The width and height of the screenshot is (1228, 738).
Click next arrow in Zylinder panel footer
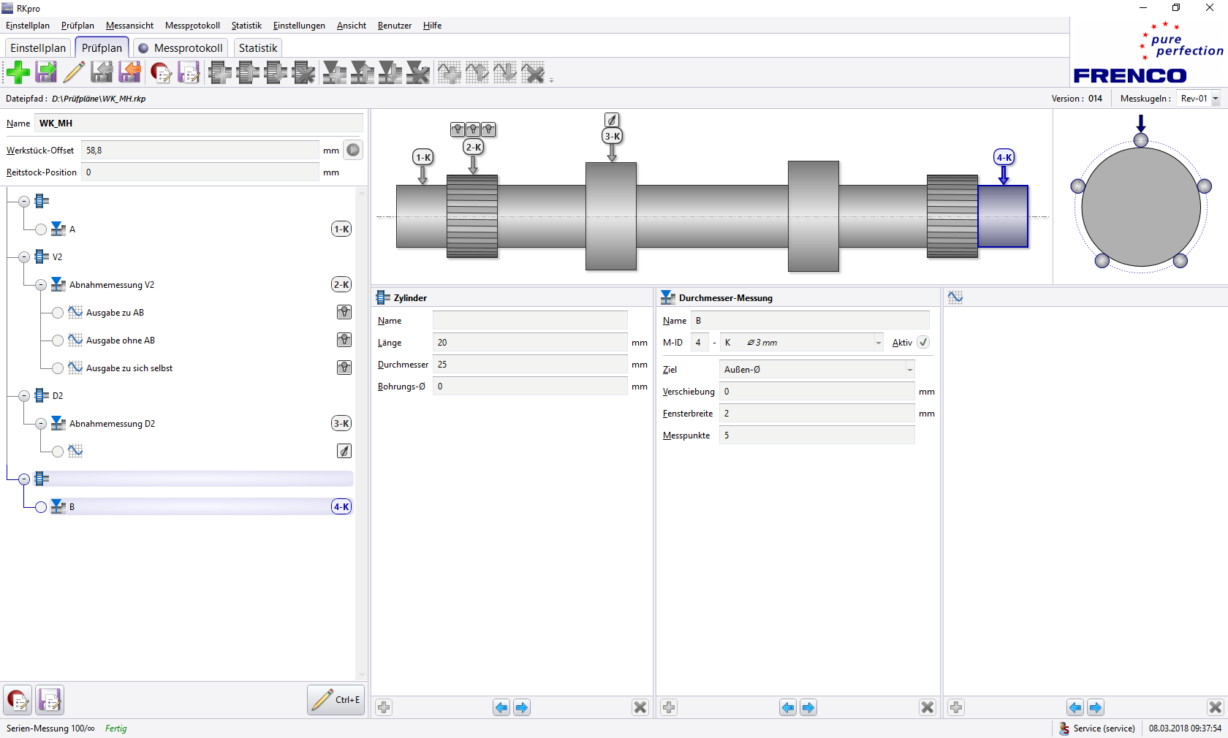coord(522,707)
